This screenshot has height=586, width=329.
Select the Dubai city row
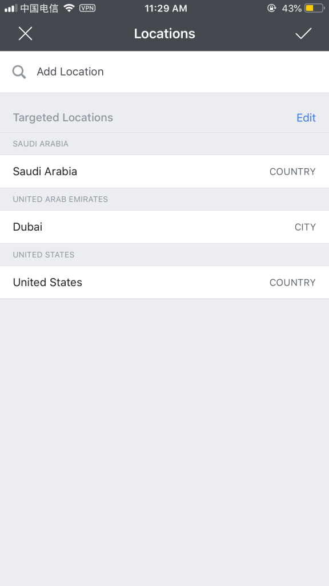(164, 227)
